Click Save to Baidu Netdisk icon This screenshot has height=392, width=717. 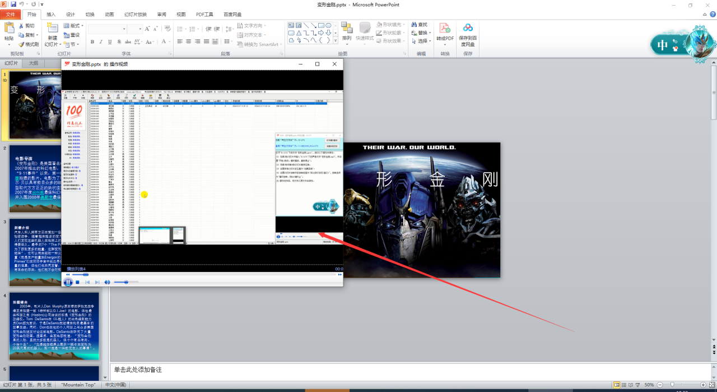point(468,28)
